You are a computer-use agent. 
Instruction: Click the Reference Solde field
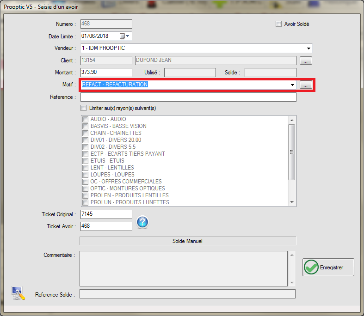point(188,294)
